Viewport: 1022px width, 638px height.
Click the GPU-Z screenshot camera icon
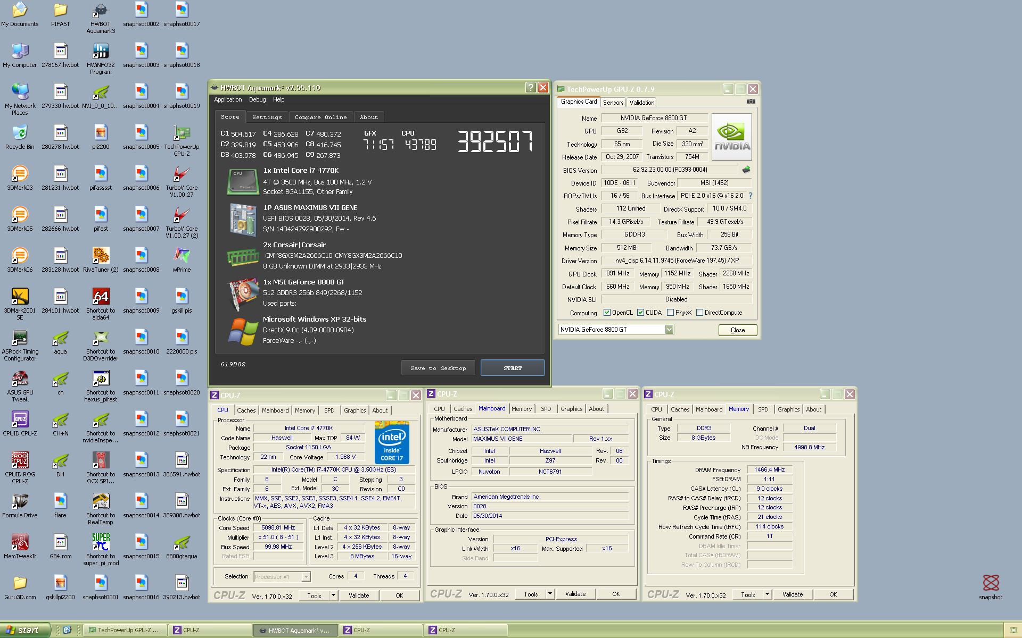click(x=751, y=101)
